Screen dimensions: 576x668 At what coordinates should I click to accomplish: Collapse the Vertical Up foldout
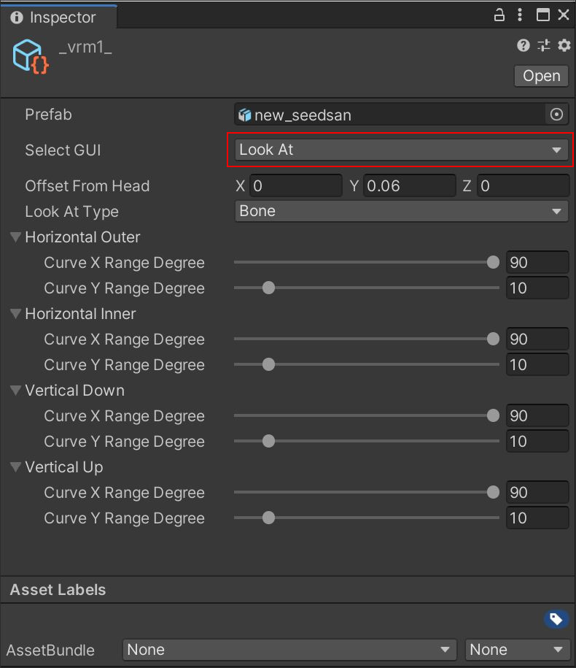(15, 467)
